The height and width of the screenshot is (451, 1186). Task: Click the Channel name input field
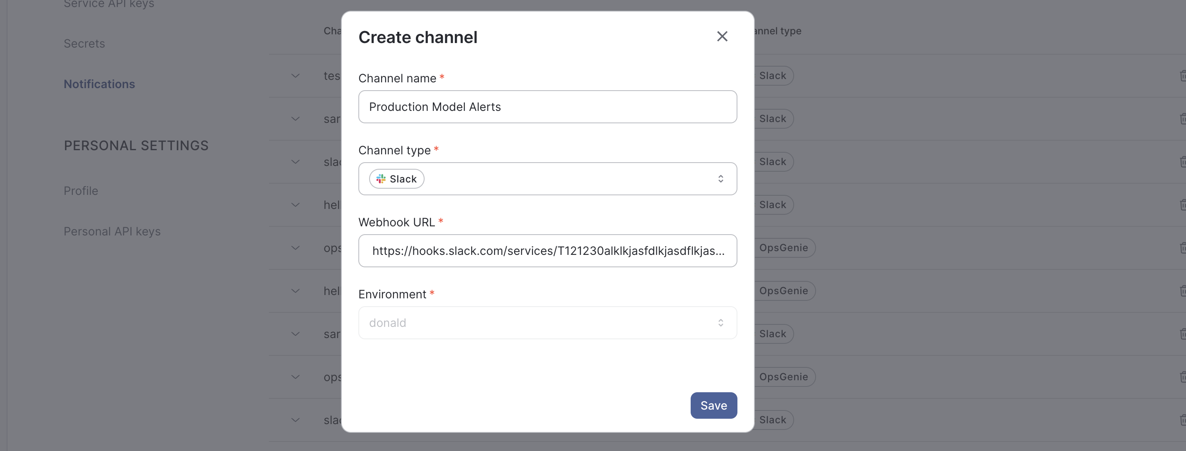(x=547, y=107)
